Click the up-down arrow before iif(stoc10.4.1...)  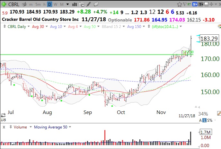pos(149,26)
